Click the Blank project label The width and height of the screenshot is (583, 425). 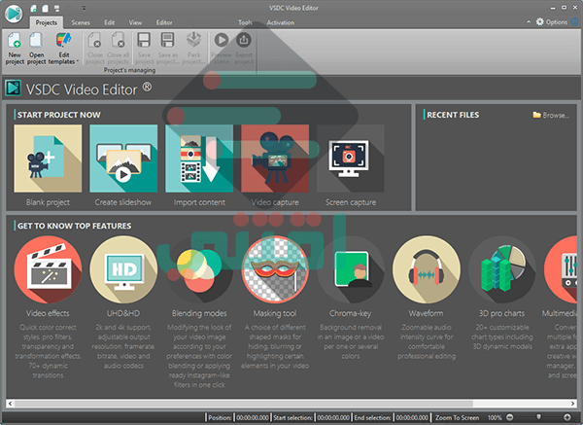tap(48, 202)
